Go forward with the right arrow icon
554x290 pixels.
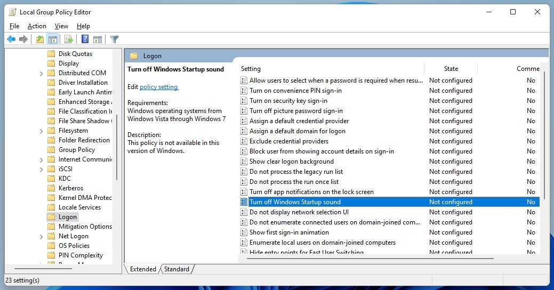(x=23, y=39)
